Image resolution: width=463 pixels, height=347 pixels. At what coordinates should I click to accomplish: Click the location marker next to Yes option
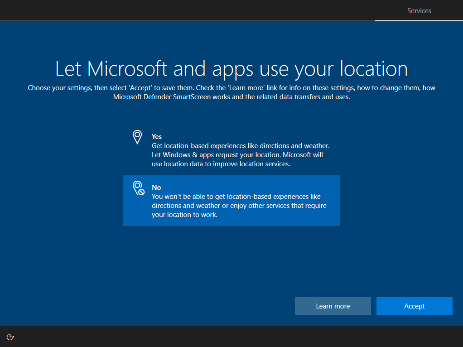click(x=137, y=136)
